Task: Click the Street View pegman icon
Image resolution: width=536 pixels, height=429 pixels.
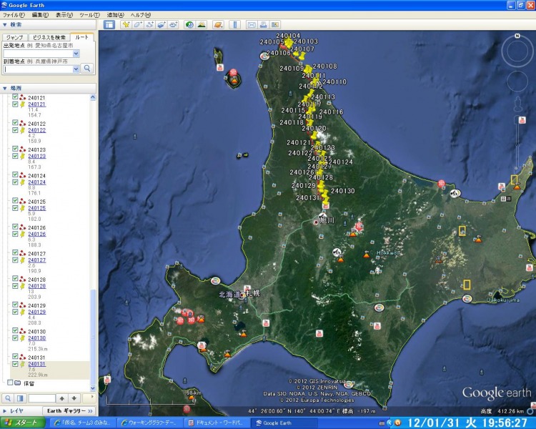Action: pos(518,104)
